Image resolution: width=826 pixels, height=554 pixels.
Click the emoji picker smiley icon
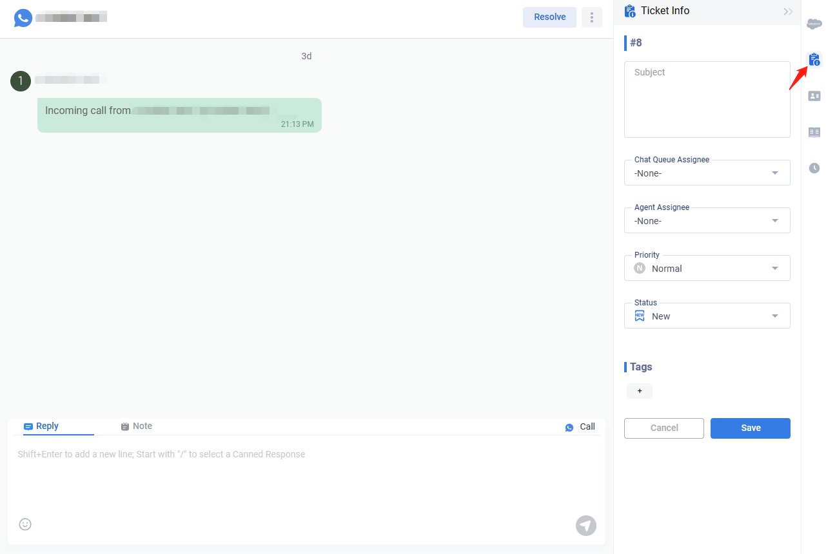coord(25,524)
